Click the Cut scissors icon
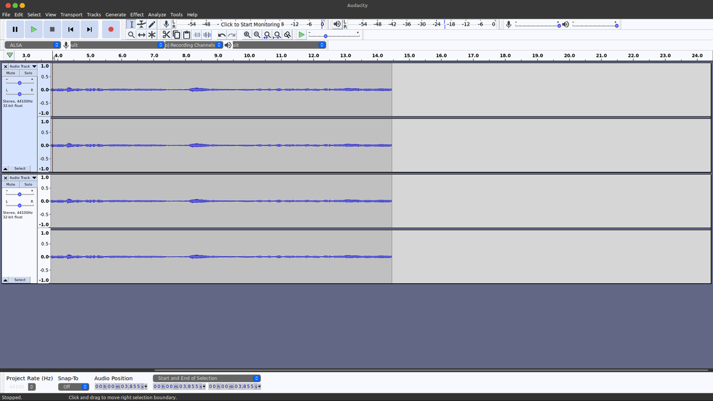713x401 pixels. click(167, 35)
